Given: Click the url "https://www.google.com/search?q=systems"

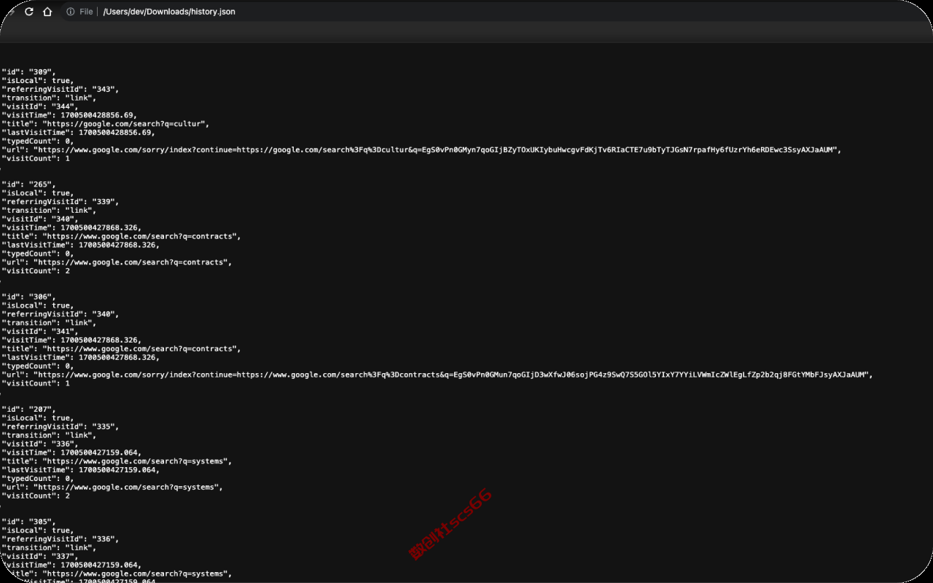Looking at the screenshot, I should tap(128, 488).
